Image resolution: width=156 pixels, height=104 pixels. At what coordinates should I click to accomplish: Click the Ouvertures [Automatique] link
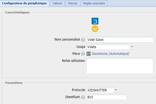(111, 54)
